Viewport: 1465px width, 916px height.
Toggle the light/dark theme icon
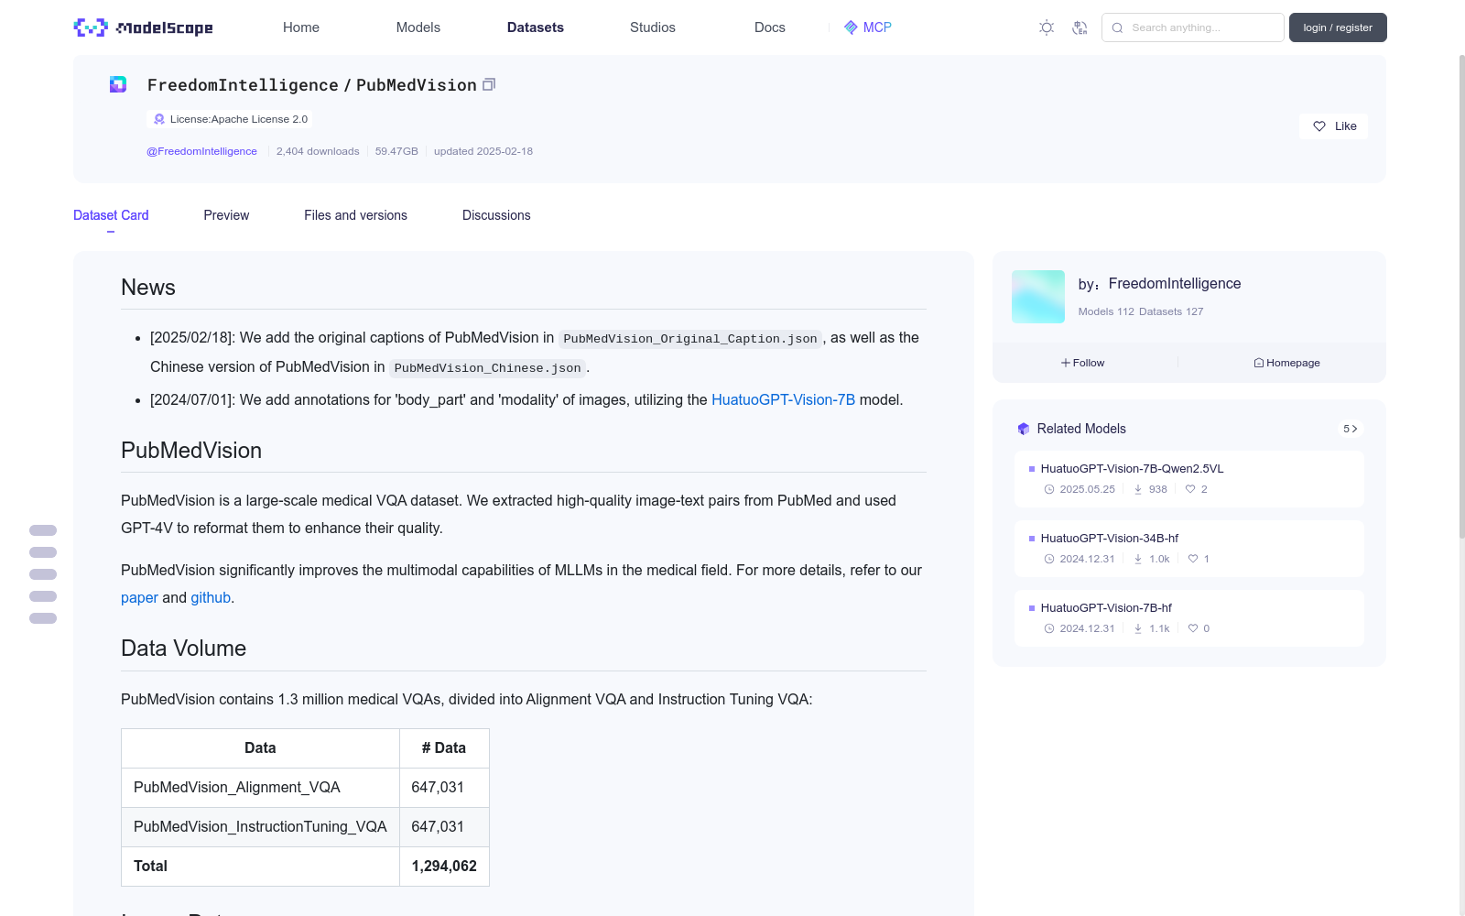pyautogui.click(x=1047, y=27)
